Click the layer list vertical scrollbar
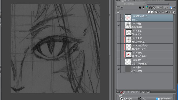The width and height of the screenshot is (178, 100). click(174, 52)
